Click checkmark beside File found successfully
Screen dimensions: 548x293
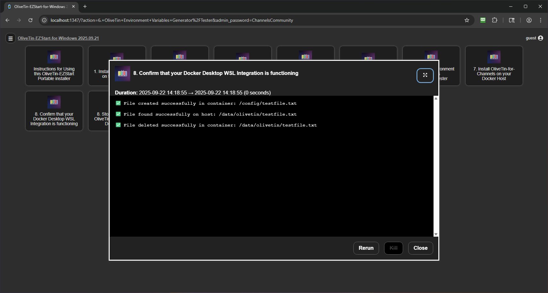(x=118, y=114)
